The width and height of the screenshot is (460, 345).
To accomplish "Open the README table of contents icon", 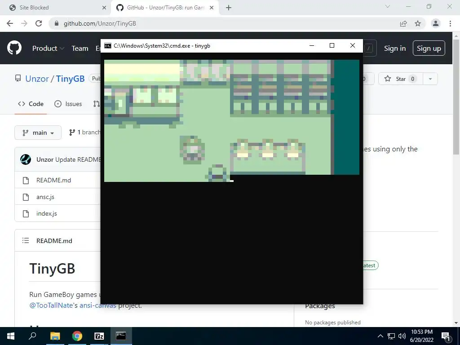I will pos(26,241).
